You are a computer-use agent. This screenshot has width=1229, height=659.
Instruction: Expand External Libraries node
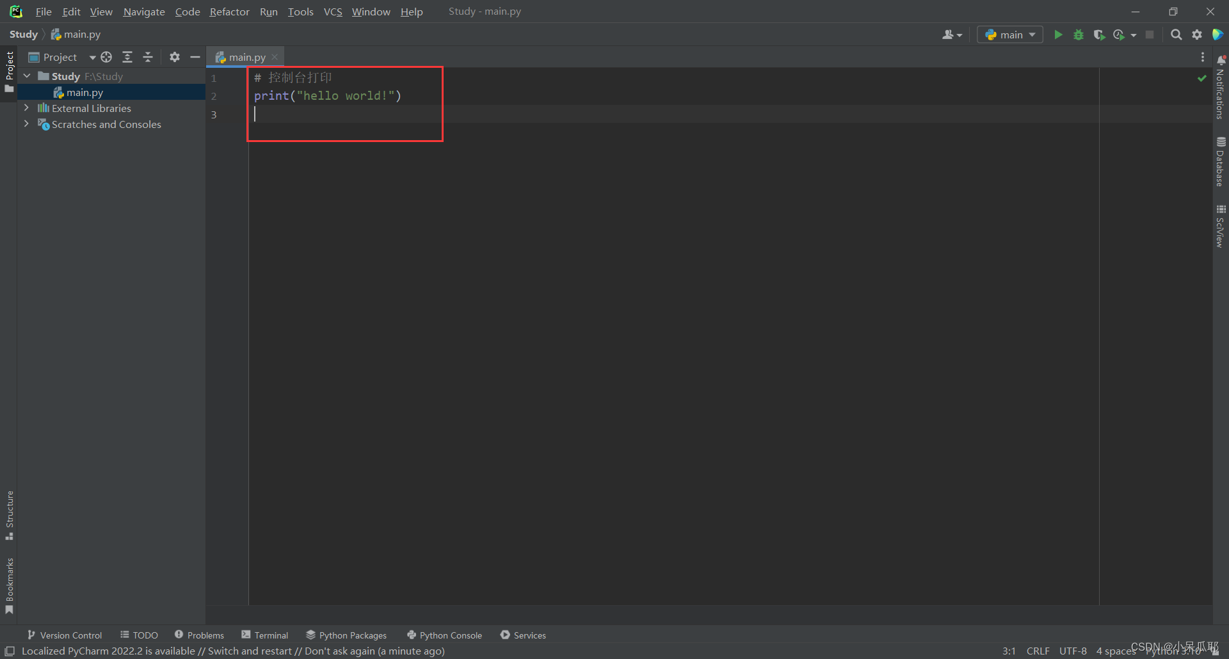point(26,107)
